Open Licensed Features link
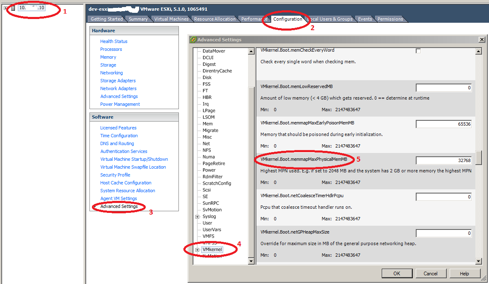489x284 pixels. point(118,128)
